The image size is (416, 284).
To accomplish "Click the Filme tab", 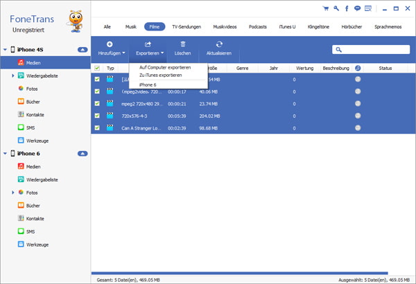I will 155,27.
